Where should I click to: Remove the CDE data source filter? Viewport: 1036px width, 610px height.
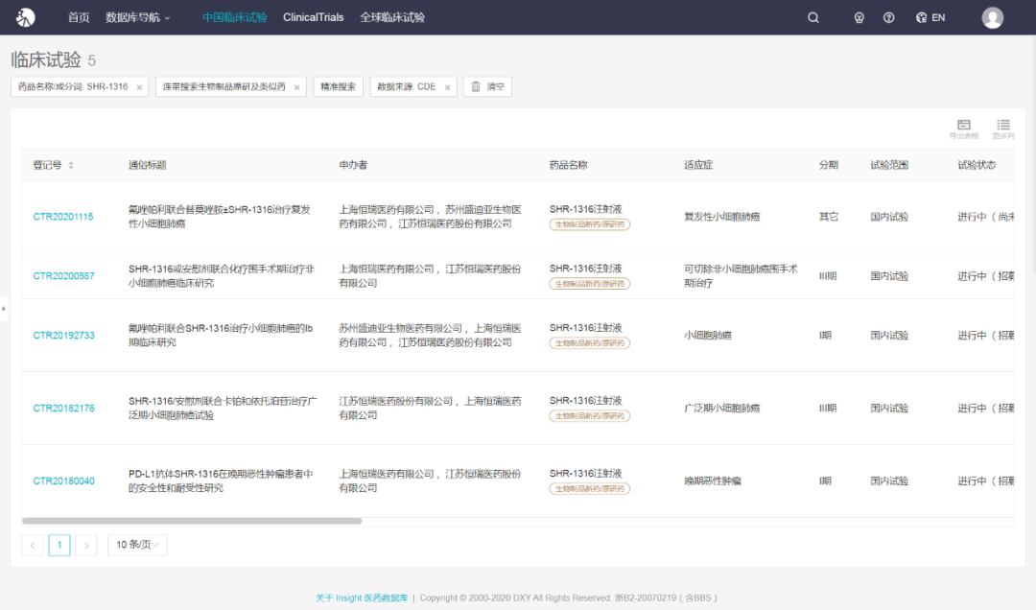(447, 87)
